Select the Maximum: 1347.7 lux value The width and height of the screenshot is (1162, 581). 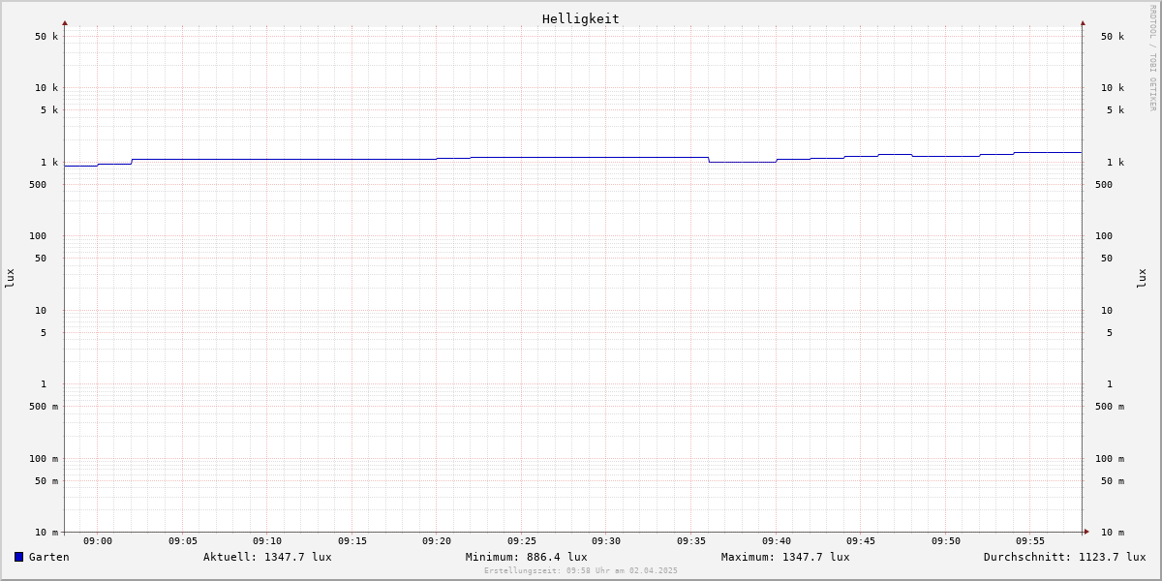[x=785, y=557]
